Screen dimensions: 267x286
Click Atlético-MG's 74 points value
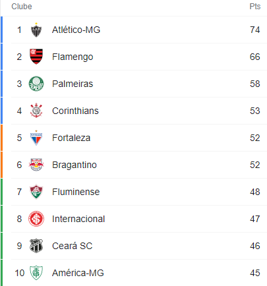coord(255,30)
